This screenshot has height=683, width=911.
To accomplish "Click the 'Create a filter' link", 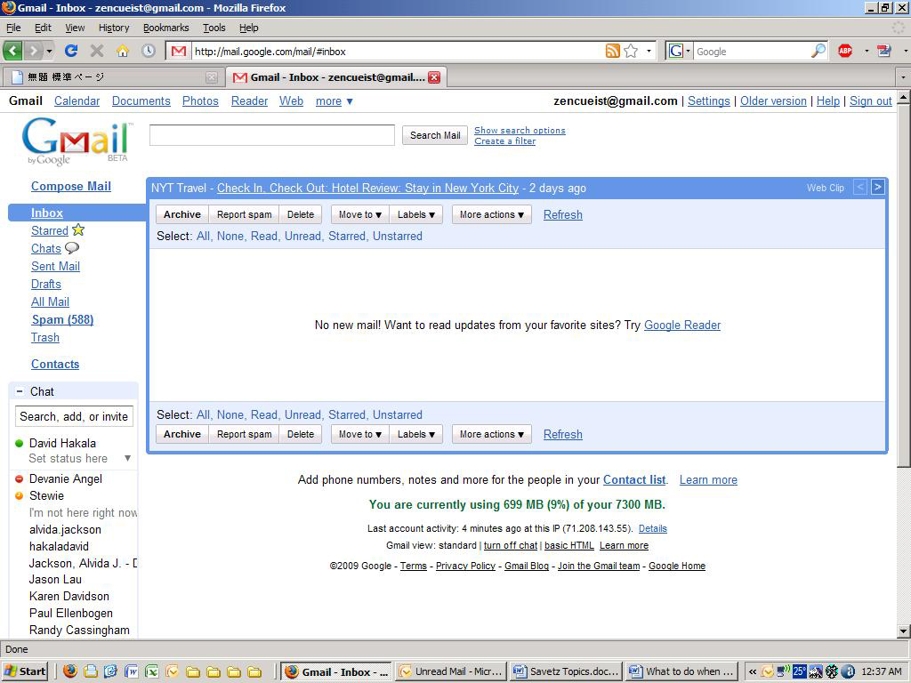I will (505, 141).
